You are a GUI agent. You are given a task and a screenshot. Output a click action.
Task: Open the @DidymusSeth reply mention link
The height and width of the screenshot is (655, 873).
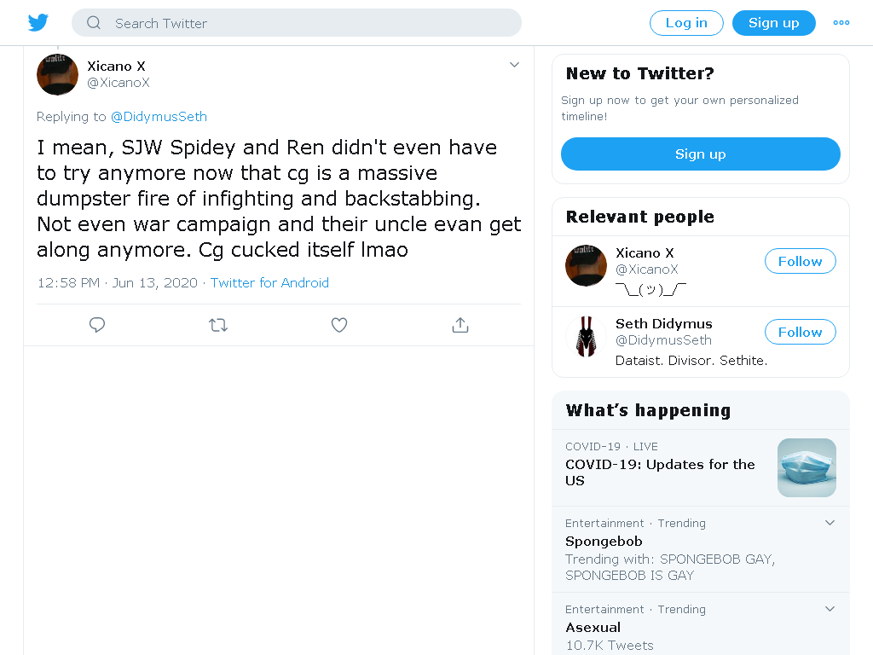[159, 116]
